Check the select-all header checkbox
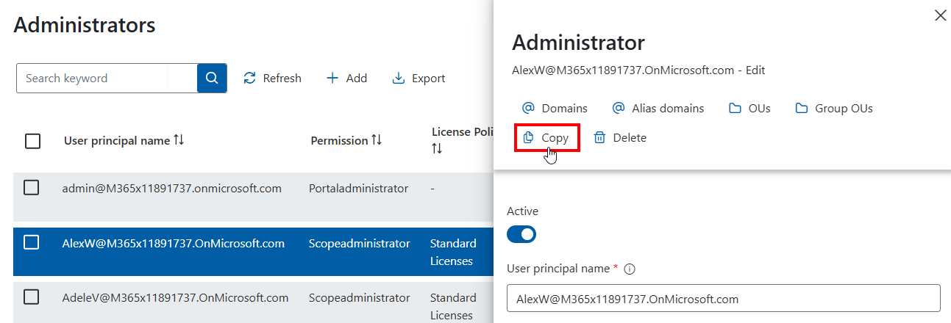The height and width of the screenshot is (323, 951). pyautogui.click(x=32, y=141)
